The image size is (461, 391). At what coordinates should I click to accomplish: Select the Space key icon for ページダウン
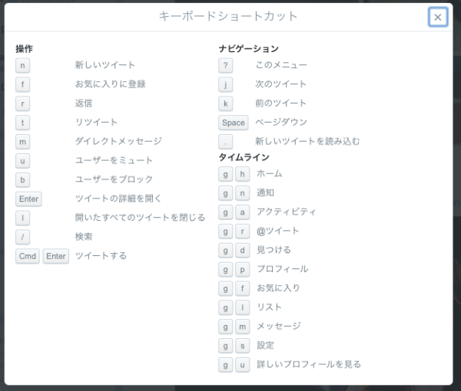[x=234, y=123]
